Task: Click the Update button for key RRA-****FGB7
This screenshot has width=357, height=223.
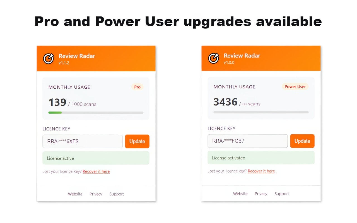Action: 302,141
